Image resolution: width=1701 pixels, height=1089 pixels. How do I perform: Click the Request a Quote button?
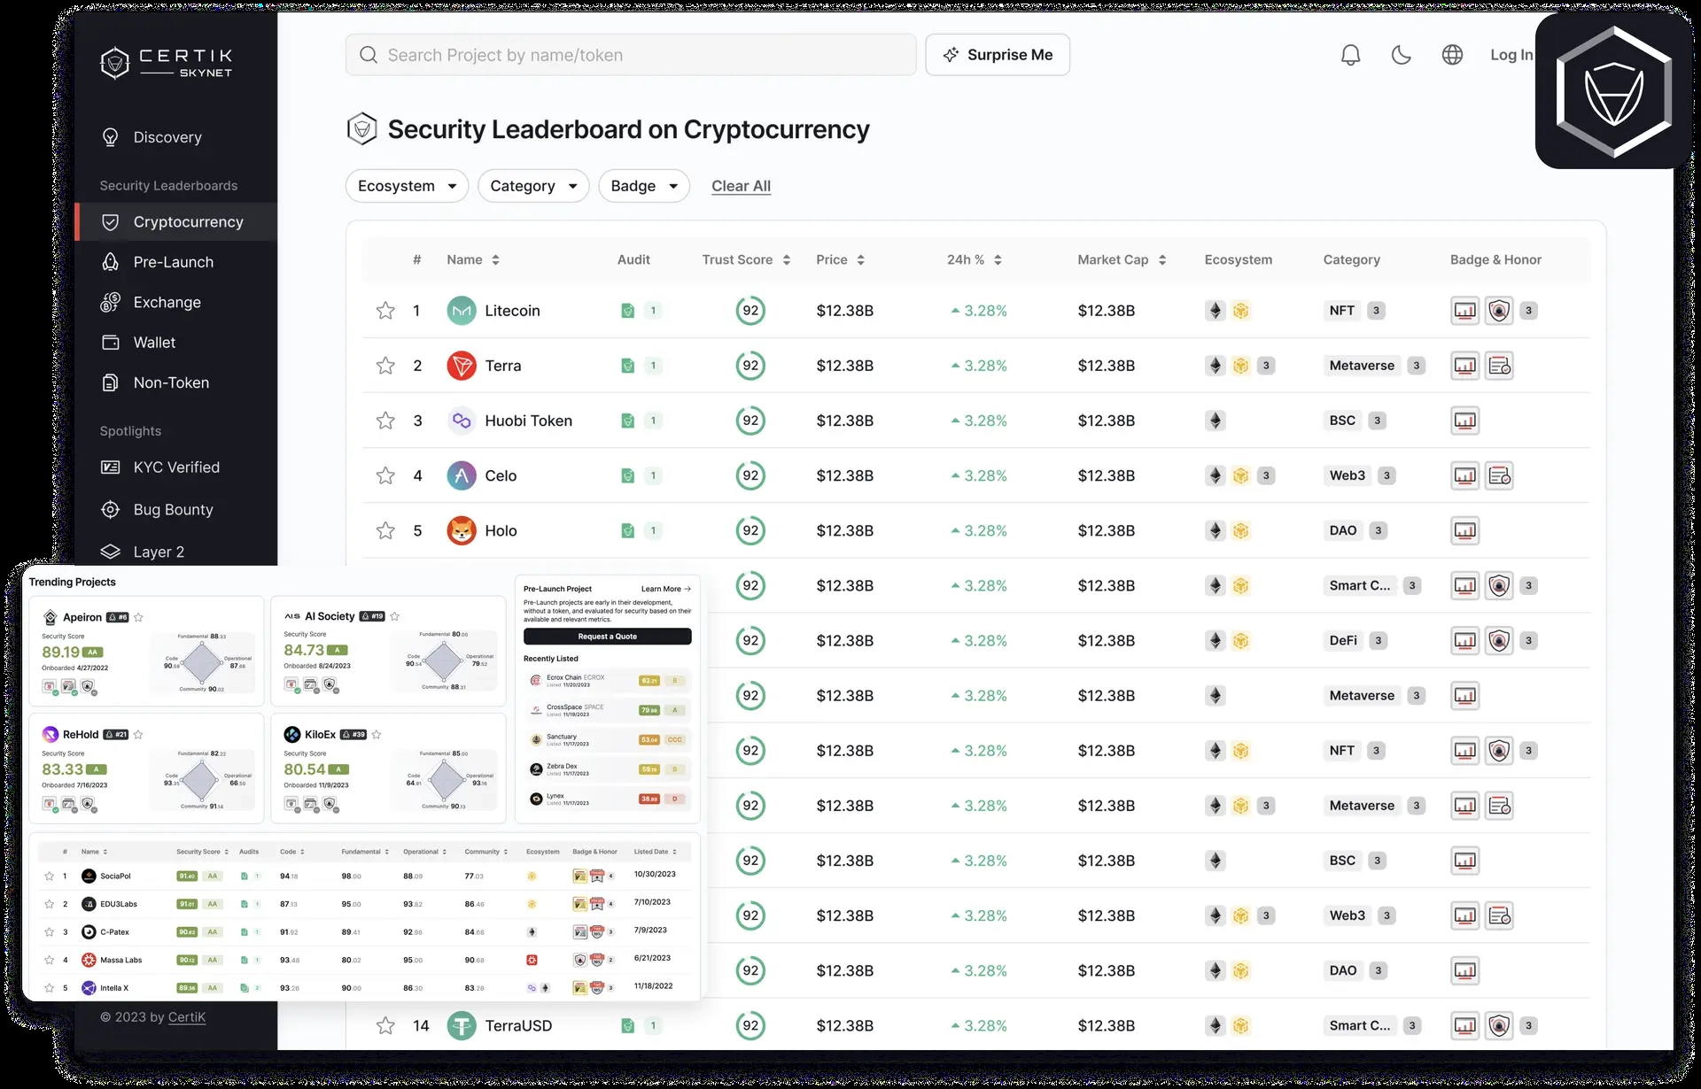point(608,637)
